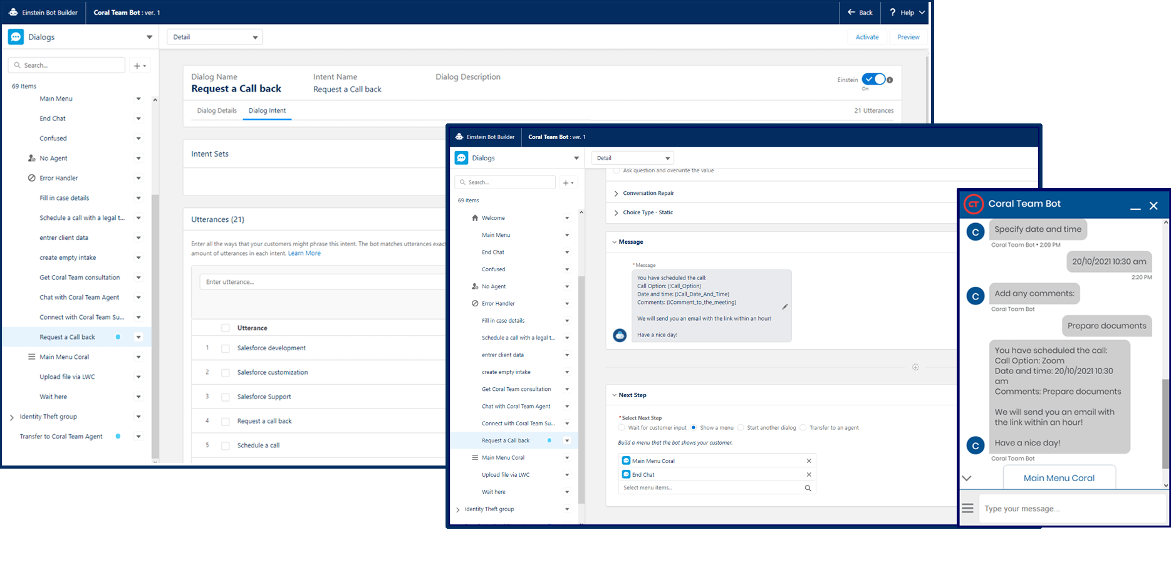Click the Type your message chat field
1171x567 pixels.
[x=1072, y=509]
